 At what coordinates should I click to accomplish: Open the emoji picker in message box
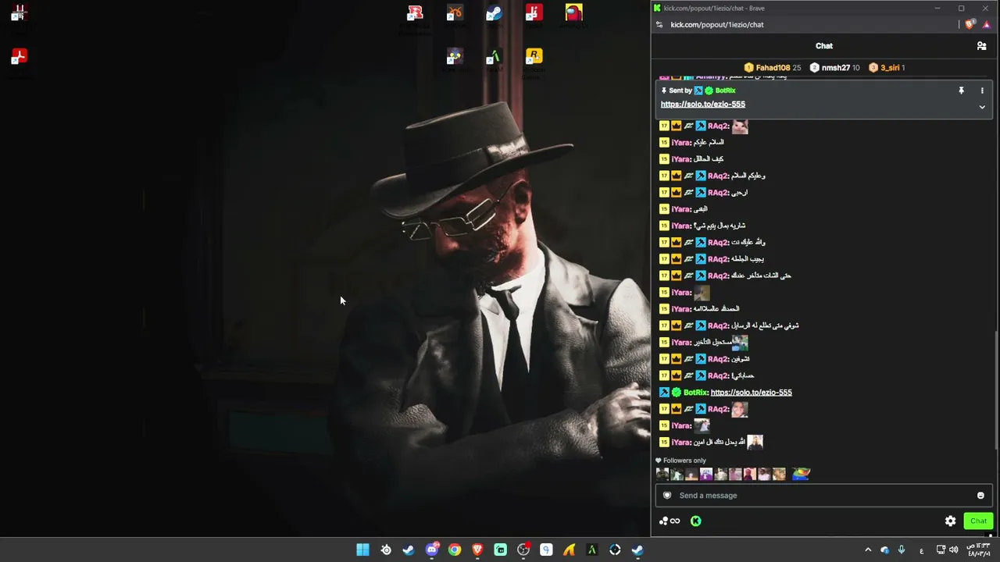click(980, 496)
